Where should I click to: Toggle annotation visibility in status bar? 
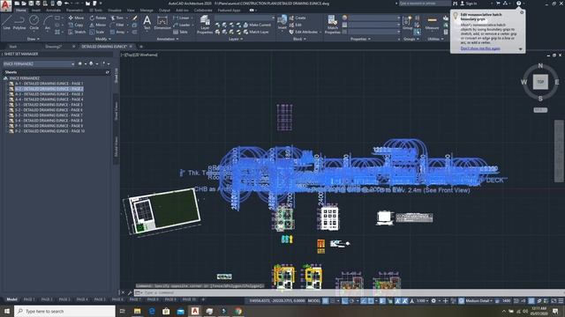click(398, 301)
